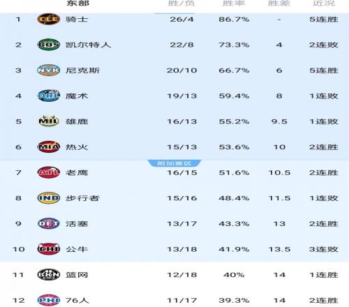Tap the Magic ORL team logo
This screenshot has height=307, width=349.
click(49, 96)
